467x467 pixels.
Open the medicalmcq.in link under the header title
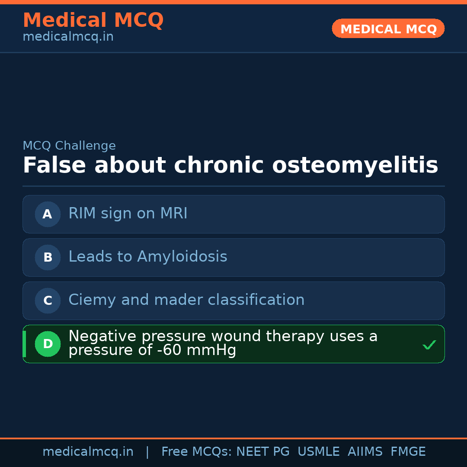point(68,37)
